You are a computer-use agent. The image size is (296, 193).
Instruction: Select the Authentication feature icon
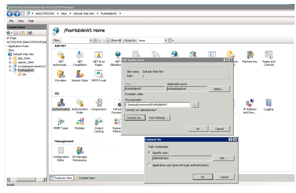pos(61,105)
